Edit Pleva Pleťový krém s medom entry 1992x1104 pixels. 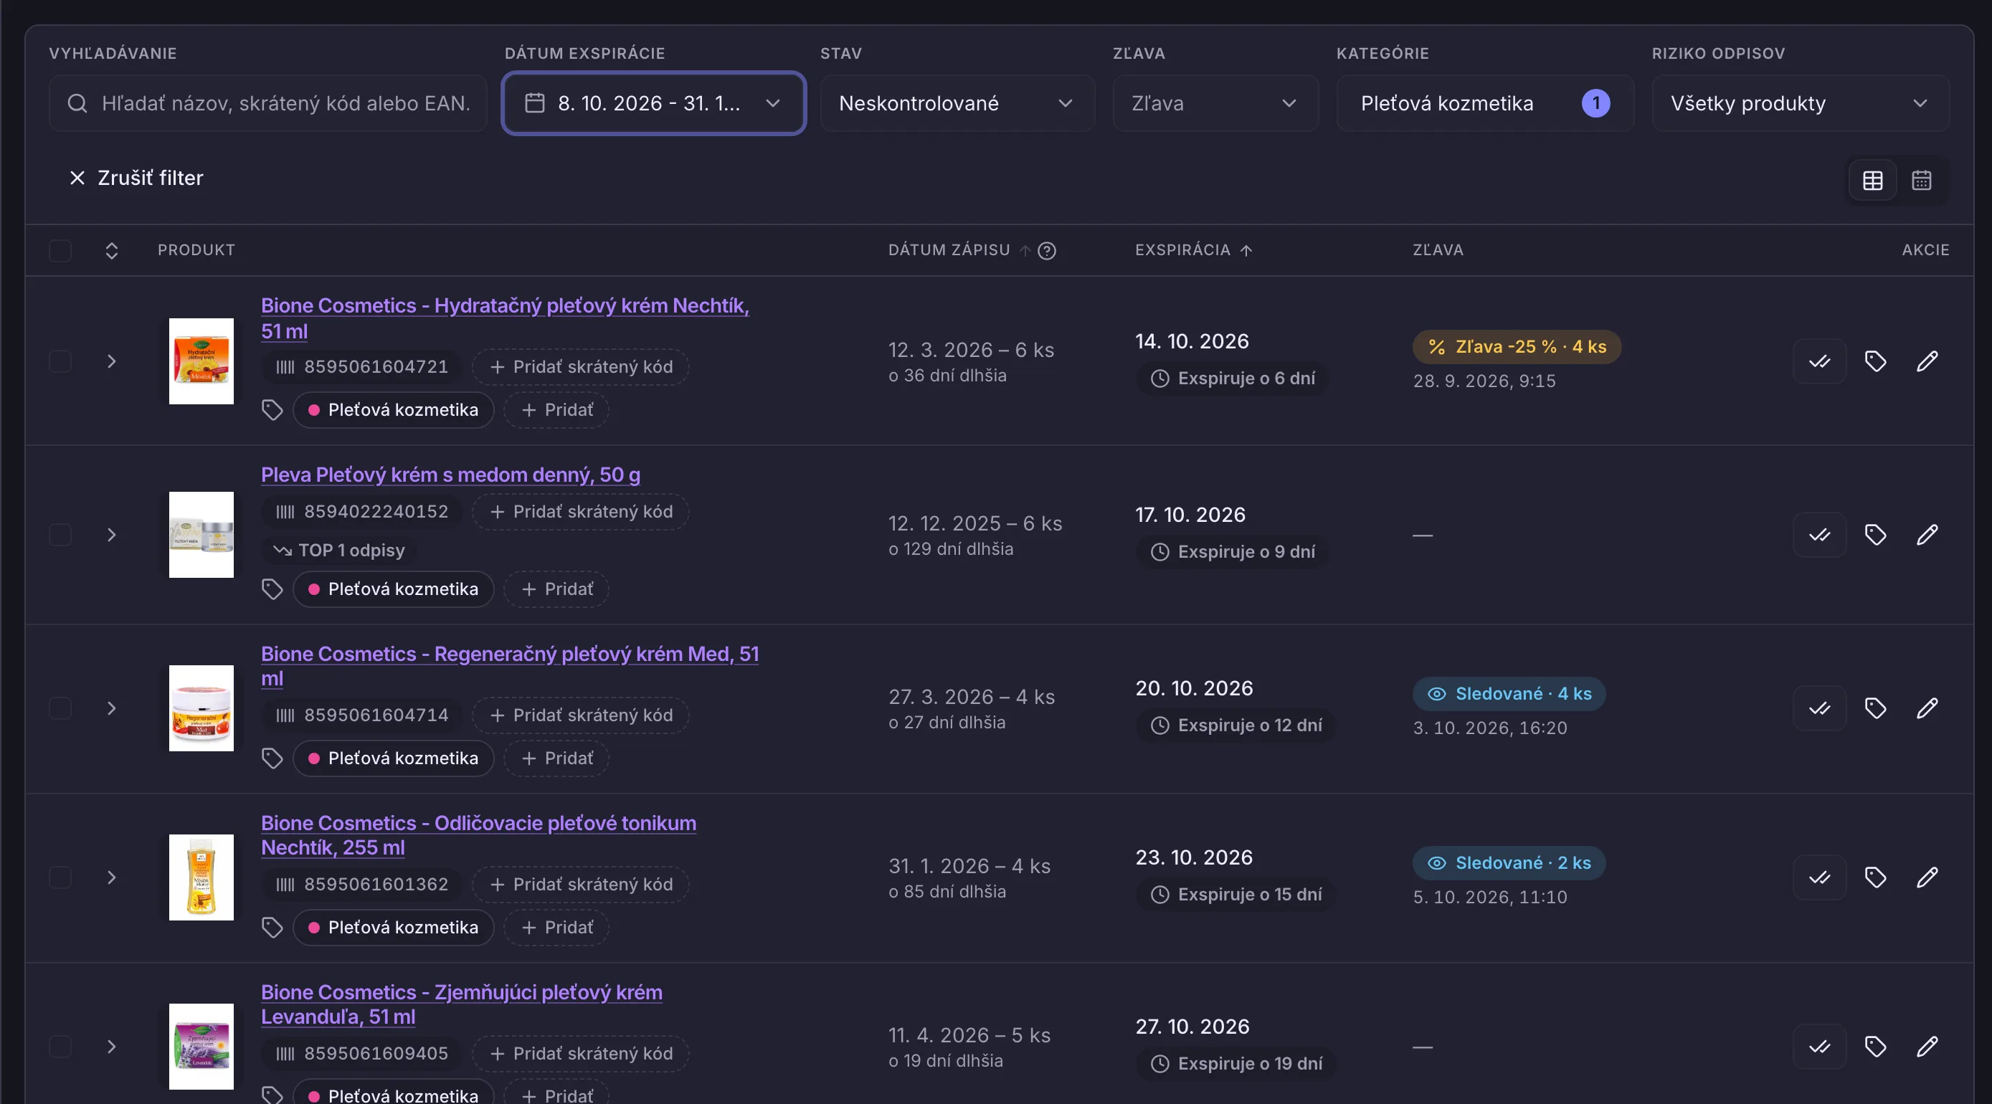point(1927,534)
